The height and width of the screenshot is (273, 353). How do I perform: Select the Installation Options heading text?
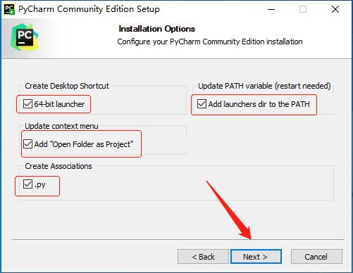[157, 29]
